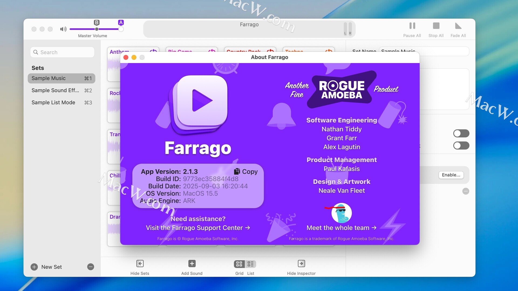The width and height of the screenshot is (518, 291).
Task: Click Audio Engine value ARK
Action: pos(189,200)
